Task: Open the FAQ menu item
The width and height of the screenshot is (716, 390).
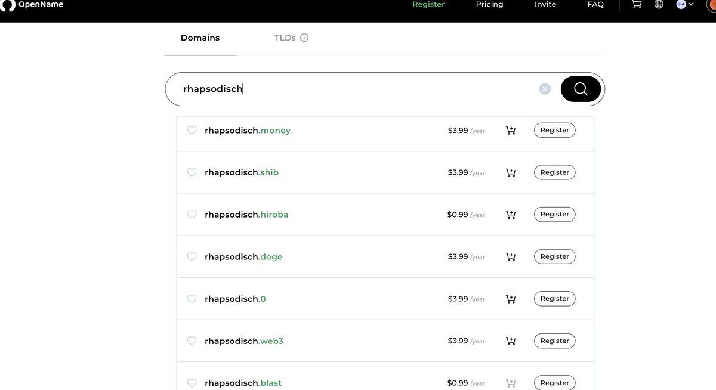Action: [595, 5]
